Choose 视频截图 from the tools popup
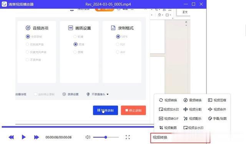 coord(168,128)
